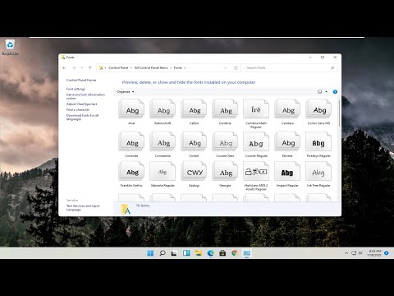This screenshot has height=296, width=394.
Task: Open Adjust ClearType text link
Action: tap(81, 104)
